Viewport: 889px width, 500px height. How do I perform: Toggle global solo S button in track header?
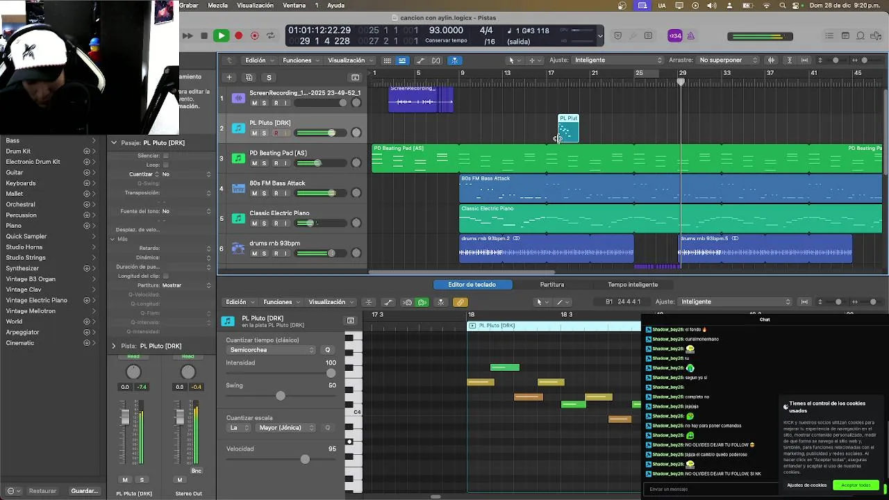pos(269,77)
